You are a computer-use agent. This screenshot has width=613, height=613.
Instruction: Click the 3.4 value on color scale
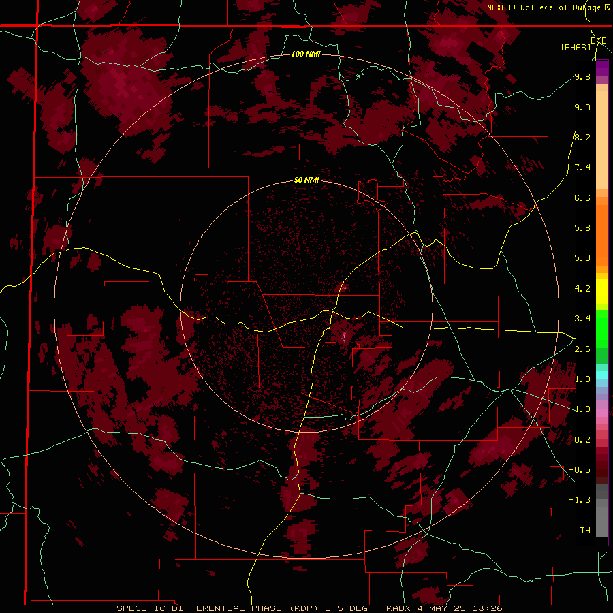582,319
